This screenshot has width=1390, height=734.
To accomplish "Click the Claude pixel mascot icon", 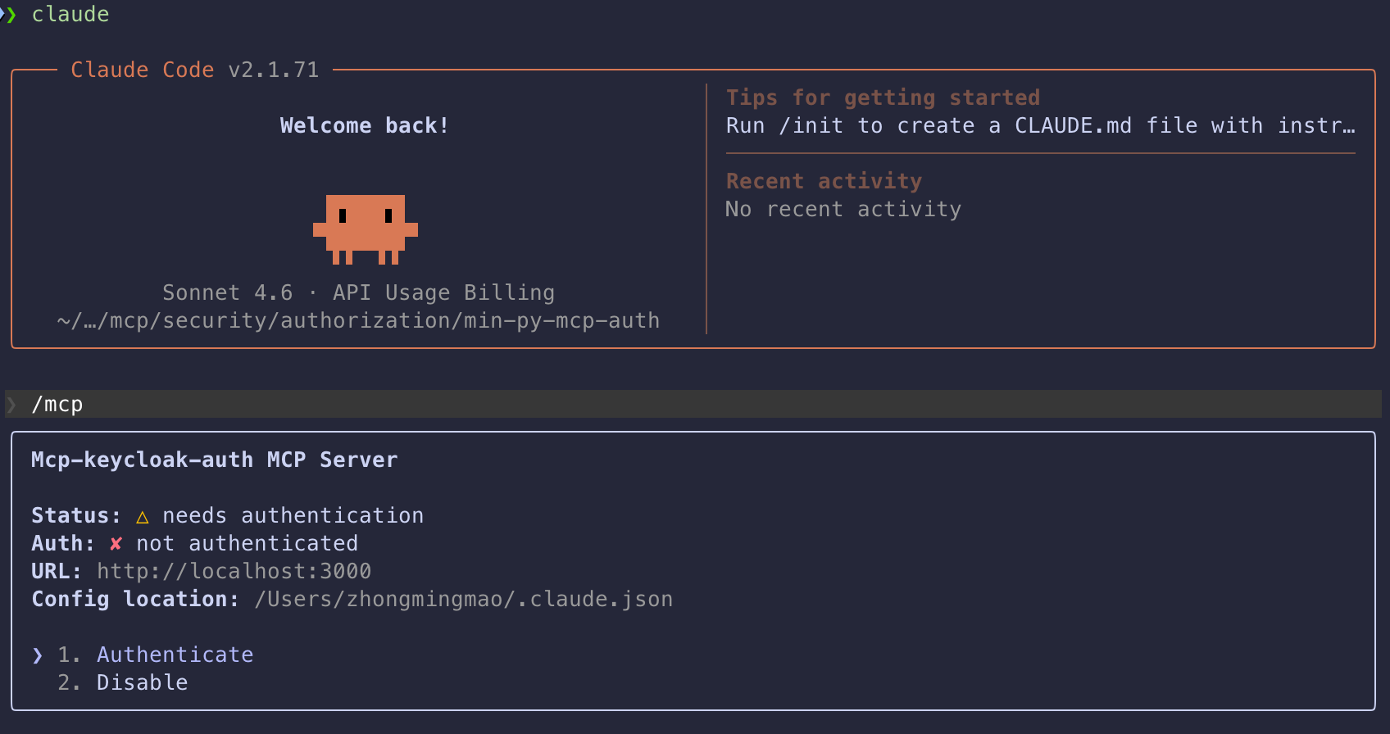I will tap(366, 229).
